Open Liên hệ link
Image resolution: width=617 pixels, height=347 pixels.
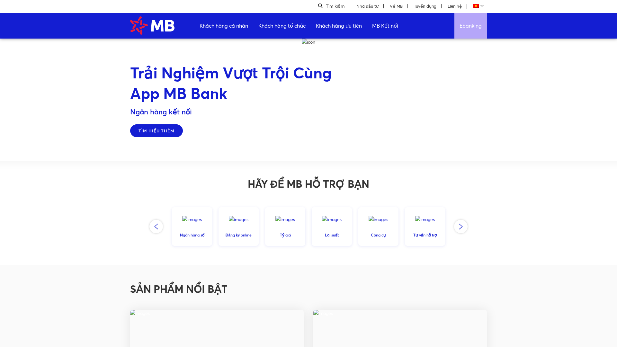[454, 6]
